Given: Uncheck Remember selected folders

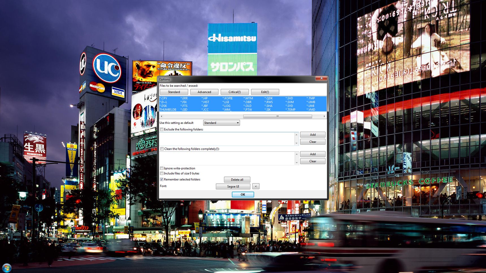Looking at the screenshot, I should 162,179.
